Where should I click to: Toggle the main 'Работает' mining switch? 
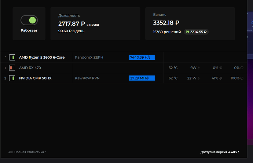(29, 20)
